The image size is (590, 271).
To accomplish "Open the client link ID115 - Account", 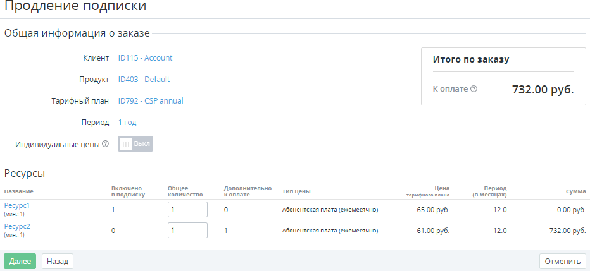I will point(145,58).
